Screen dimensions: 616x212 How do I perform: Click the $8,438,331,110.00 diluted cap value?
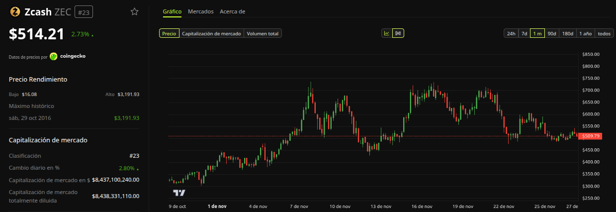tap(116, 196)
